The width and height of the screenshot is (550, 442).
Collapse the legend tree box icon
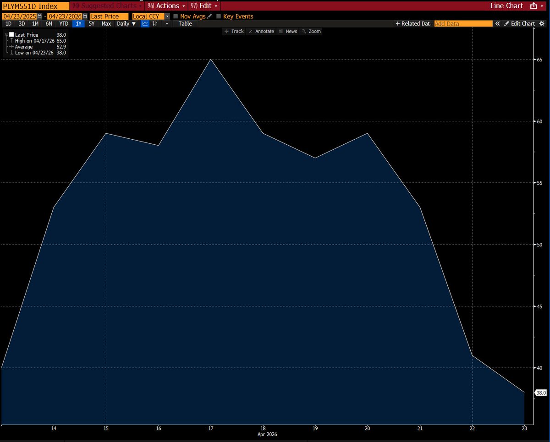coord(6,34)
